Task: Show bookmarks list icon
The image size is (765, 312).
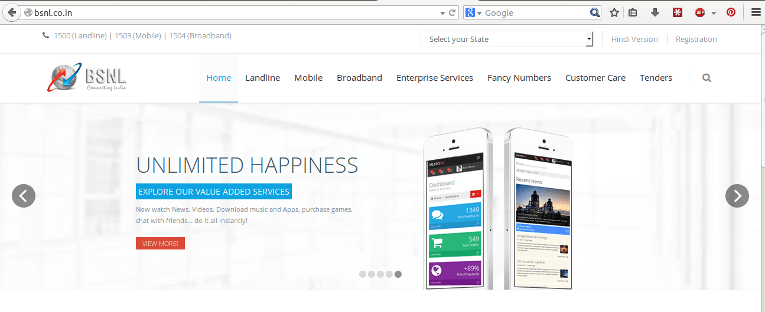Action: click(633, 12)
